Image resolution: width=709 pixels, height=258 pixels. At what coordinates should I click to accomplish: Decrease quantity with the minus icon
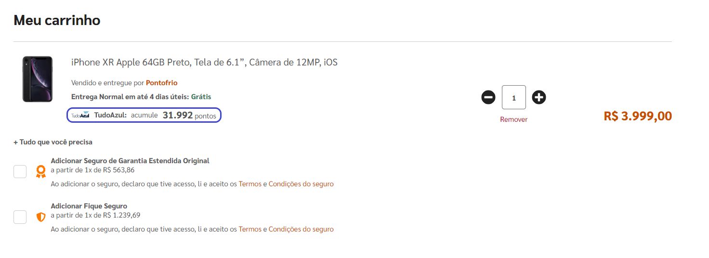(488, 98)
